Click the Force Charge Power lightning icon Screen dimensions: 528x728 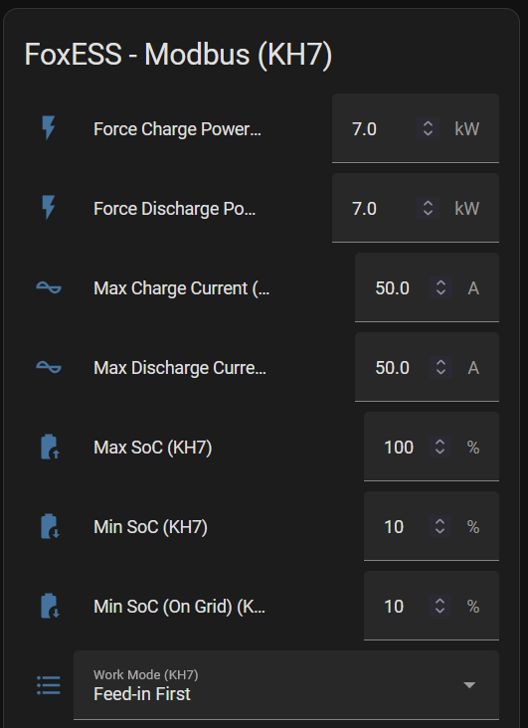tap(49, 128)
